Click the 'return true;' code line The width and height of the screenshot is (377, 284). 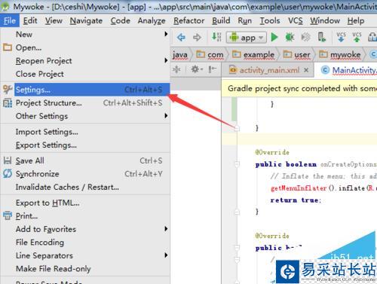pos(296,200)
